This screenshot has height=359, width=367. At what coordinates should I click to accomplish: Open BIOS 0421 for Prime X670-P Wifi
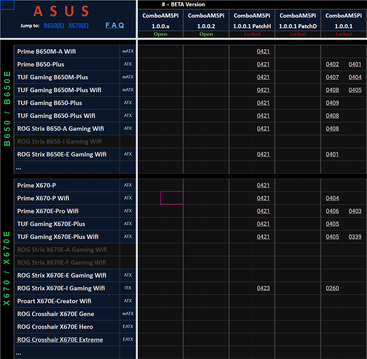pos(263,198)
